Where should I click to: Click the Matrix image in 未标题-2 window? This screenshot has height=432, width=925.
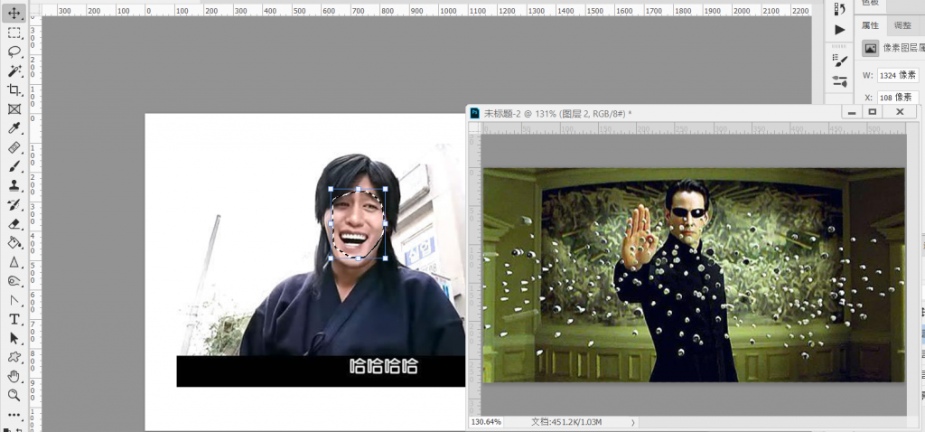(694, 275)
